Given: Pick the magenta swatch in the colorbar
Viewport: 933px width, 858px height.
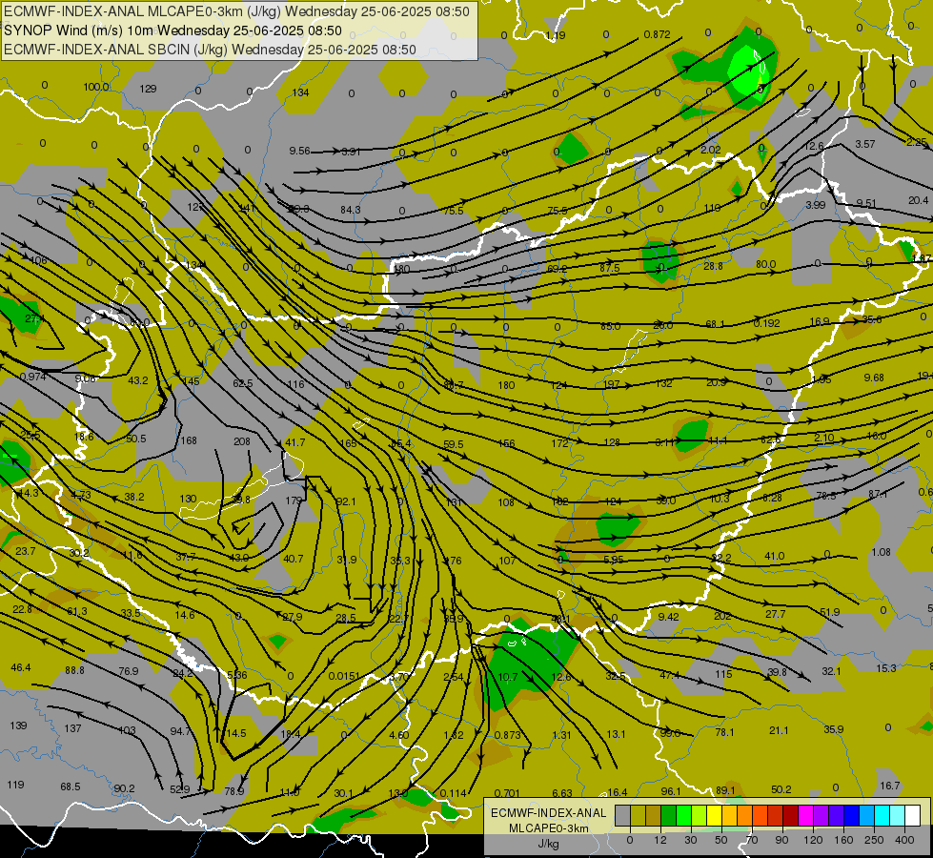Looking at the screenshot, I should pos(806,815).
